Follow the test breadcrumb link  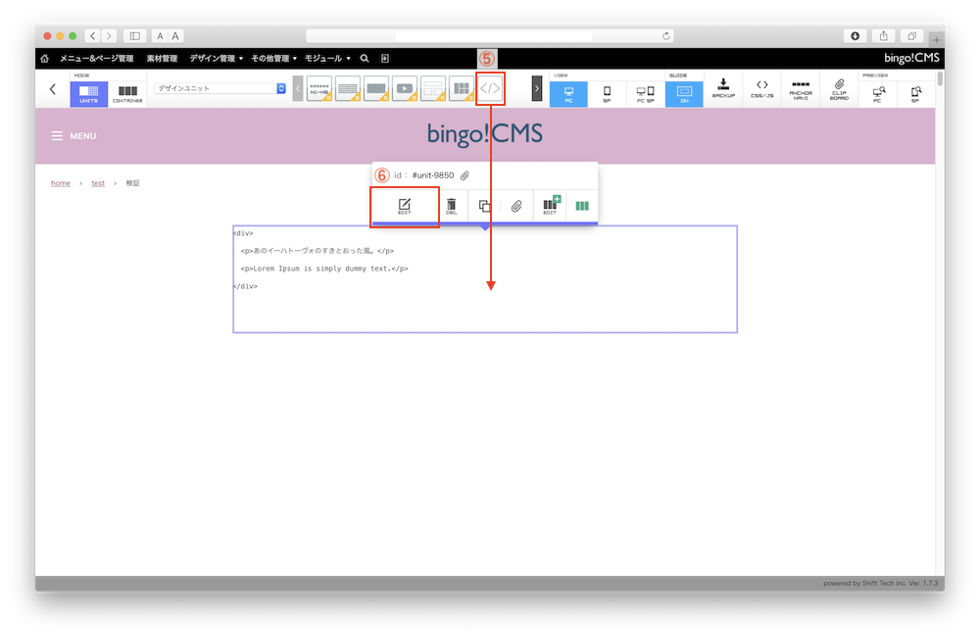(x=98, y=183)
